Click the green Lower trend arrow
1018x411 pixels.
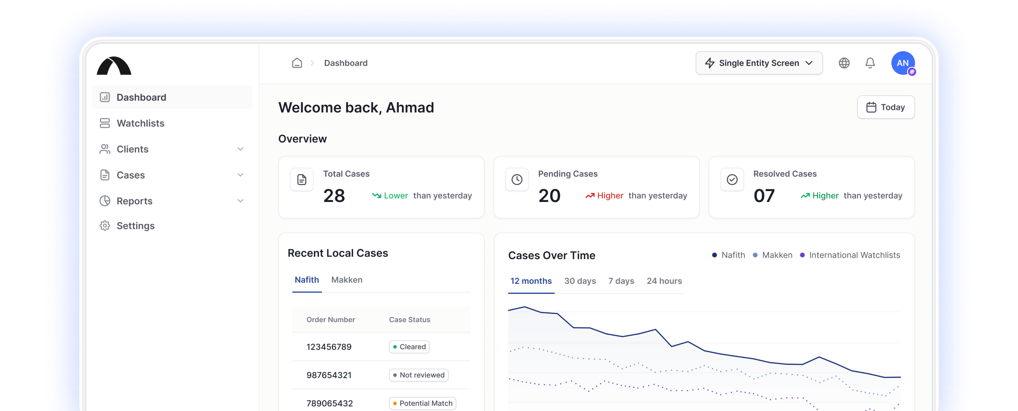[376, 195]
